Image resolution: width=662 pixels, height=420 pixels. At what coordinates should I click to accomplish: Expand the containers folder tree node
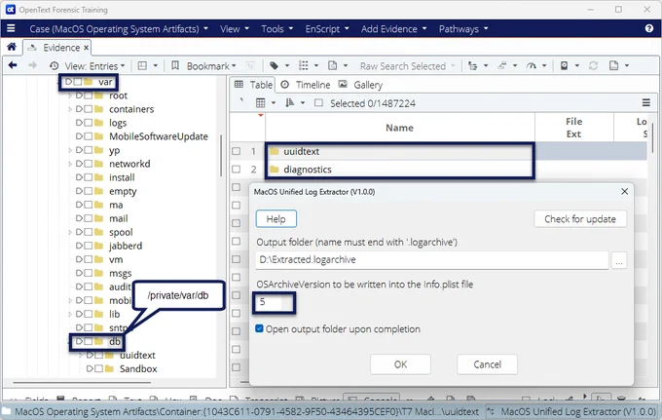[70, 109]
